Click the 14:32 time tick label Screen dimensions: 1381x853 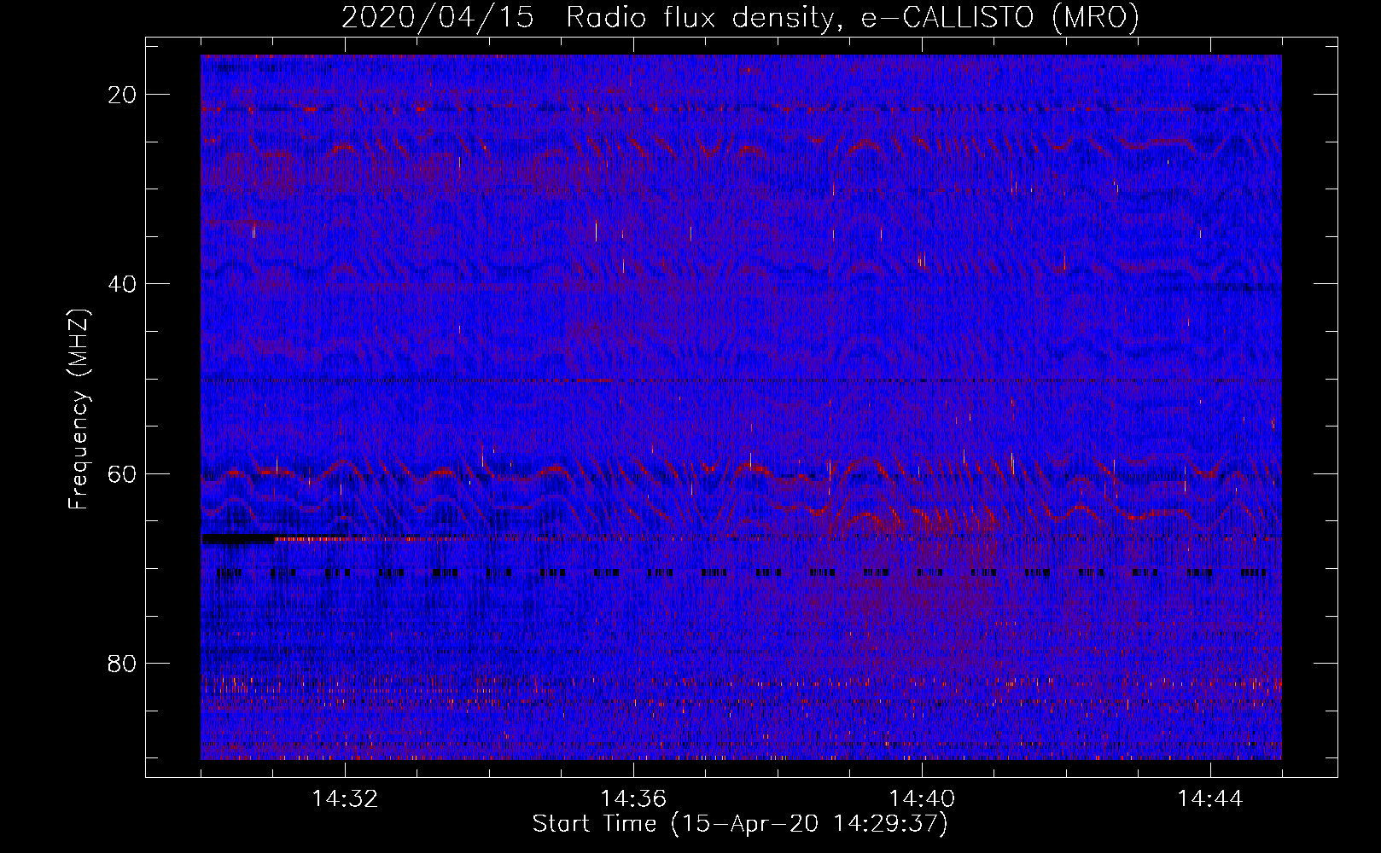click(345, 799)
